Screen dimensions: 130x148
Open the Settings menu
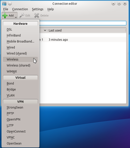pos(38,9)
